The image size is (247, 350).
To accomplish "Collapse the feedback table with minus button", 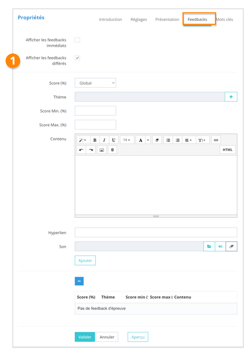I will [x=79, y=281].
